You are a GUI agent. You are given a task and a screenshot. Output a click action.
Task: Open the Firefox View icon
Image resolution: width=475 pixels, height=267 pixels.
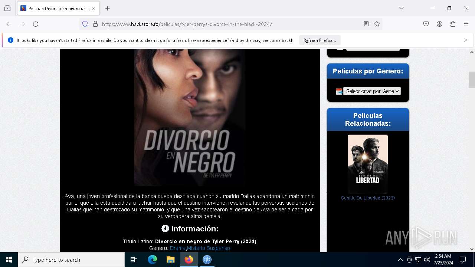[x=7, y=8]
